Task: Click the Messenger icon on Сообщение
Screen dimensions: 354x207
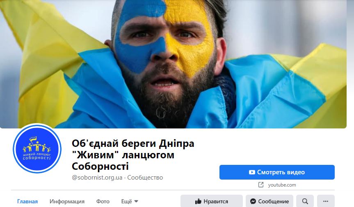Action: point(253,201)
